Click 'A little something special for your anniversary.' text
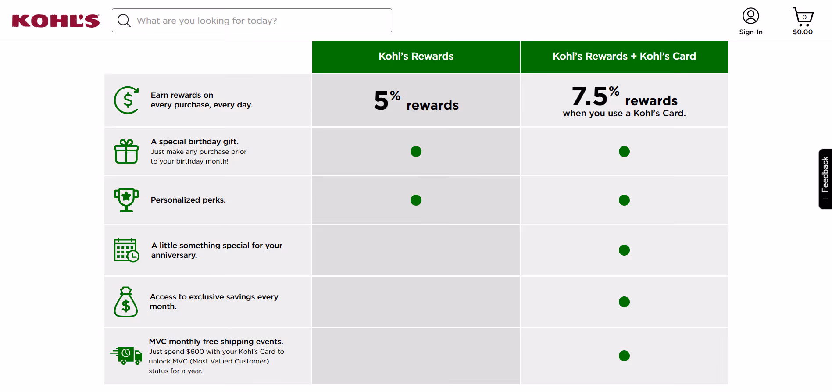This screenshot has width=832, height=392. click(x=217, y=250)
